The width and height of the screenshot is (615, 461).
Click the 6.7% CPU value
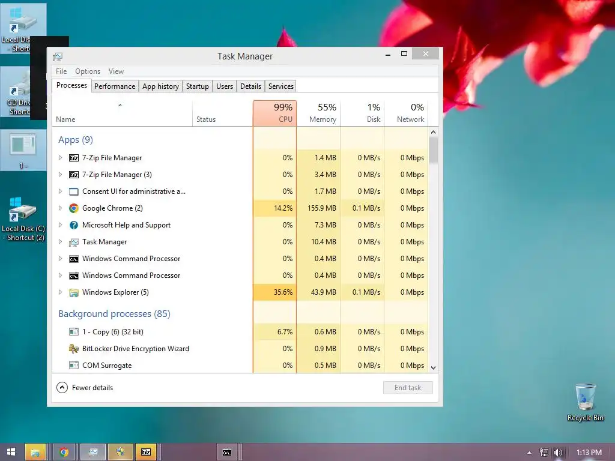tap(285, 331)
